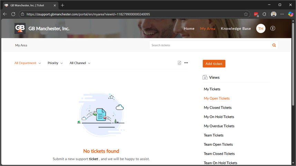Show the Team Open Tickets view
This screenshot has height=166, width=296.
[218, 145]
